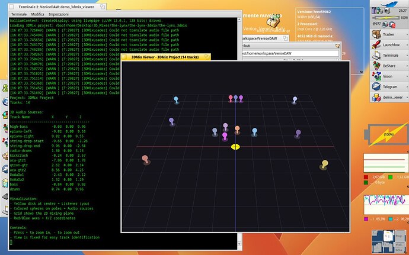The width and height of the screenshot is (409, 255).
Task: Open Vision chat from the Deskbar
Action: tap(388, 77)
